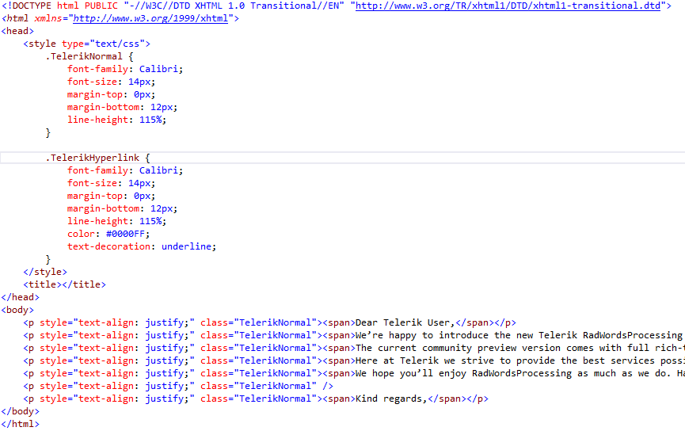Click the opening body tag
685x431 pixels.
click(17, 310)
